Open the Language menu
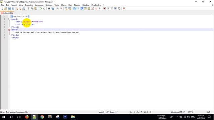Image resolution: width=214 pixels, height=120 pixels. (x=39, y=5)
